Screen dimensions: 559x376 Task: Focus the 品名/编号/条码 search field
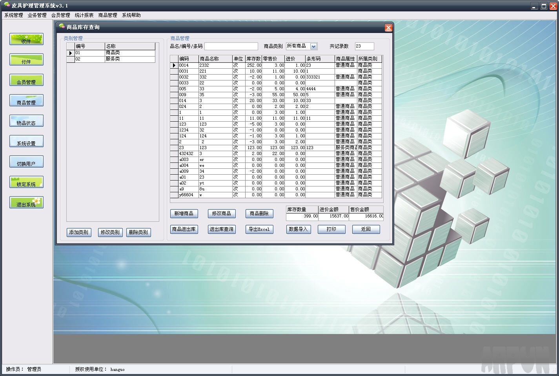coord(231,46)
